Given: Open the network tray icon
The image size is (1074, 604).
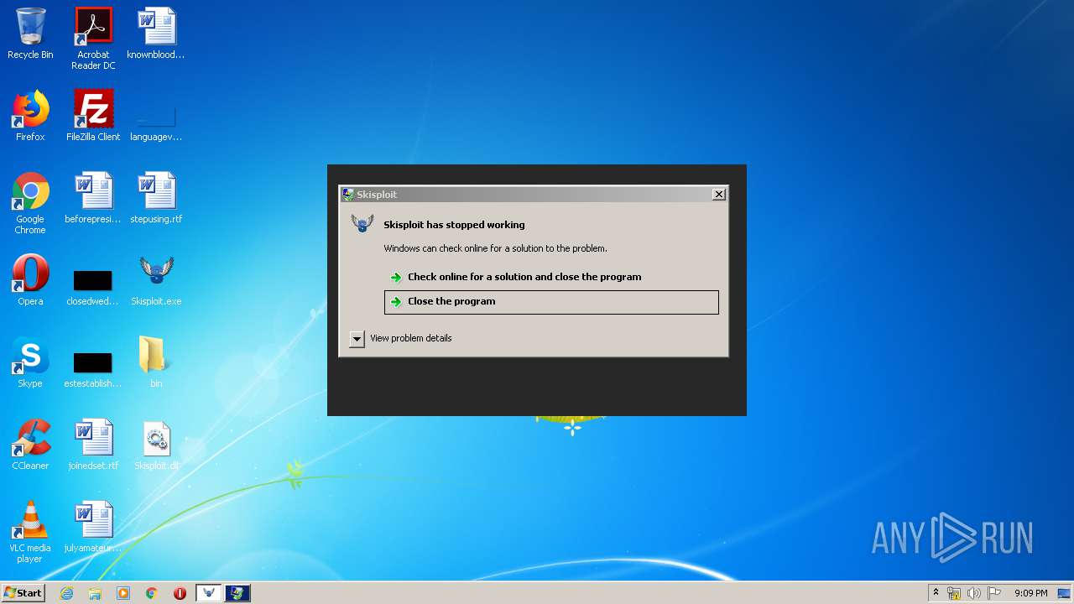Looking at the screenshot, I should pos(954,593).
